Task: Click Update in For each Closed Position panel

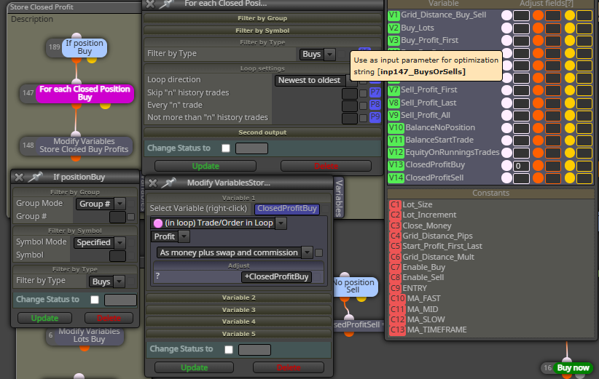Action: click(205, 167)
